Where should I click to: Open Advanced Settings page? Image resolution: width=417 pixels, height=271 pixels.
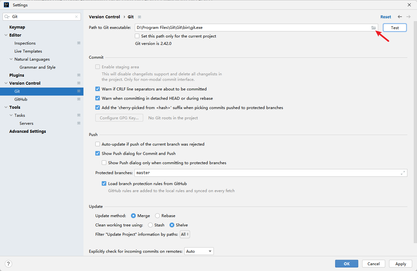coord(28,131)
